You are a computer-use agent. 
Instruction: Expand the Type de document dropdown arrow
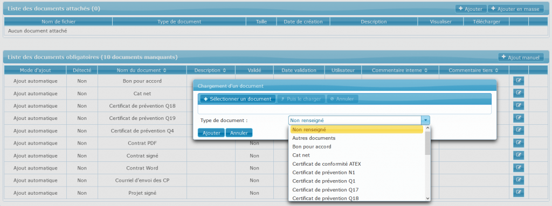[x=426, y=120]
